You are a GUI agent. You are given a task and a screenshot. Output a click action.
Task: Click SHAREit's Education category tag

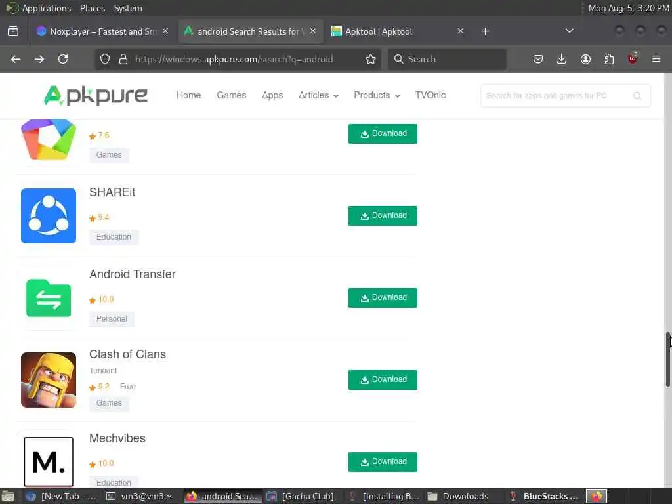(114, 237)
